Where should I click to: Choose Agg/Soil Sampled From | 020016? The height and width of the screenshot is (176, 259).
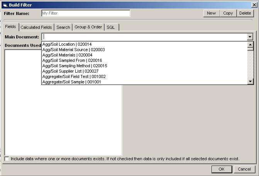pyautogui.click(x=72, y=60)
